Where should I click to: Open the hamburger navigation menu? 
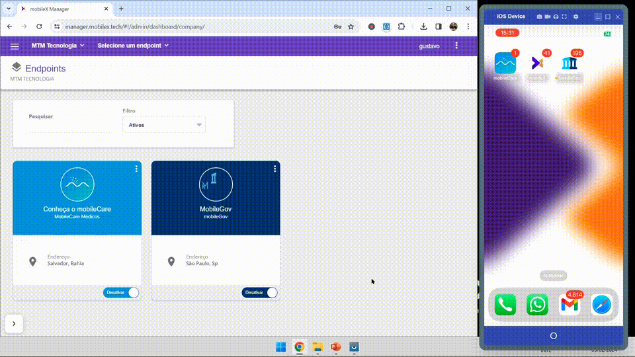(x=15, y=46)
